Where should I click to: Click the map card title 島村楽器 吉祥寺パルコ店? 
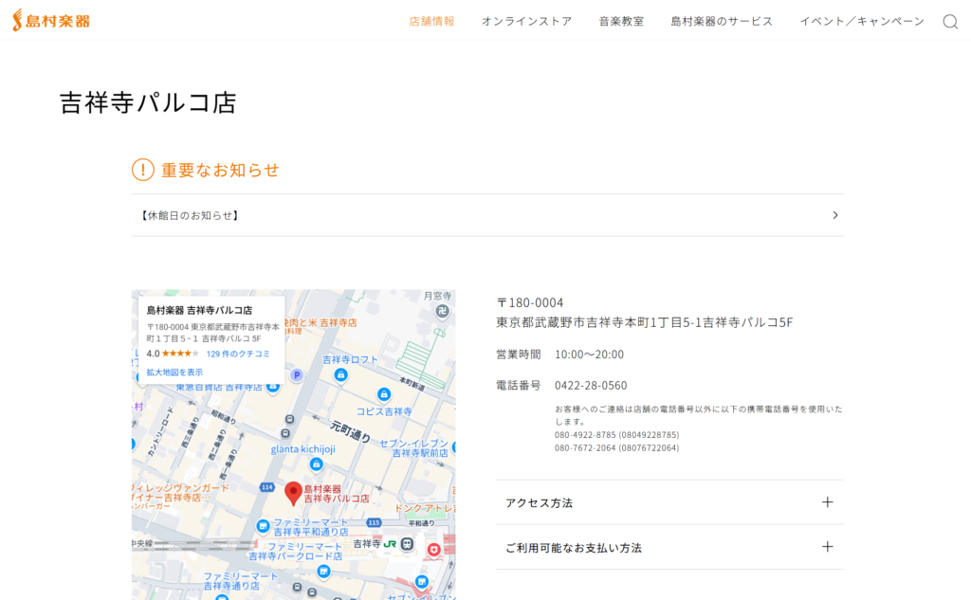point(199,310)
